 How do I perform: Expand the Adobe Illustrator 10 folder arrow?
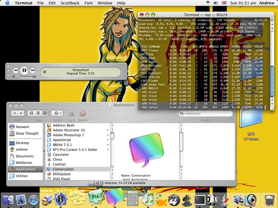click(x=108, y=130)
